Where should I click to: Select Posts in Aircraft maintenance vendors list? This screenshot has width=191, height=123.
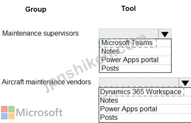[145, 118]
